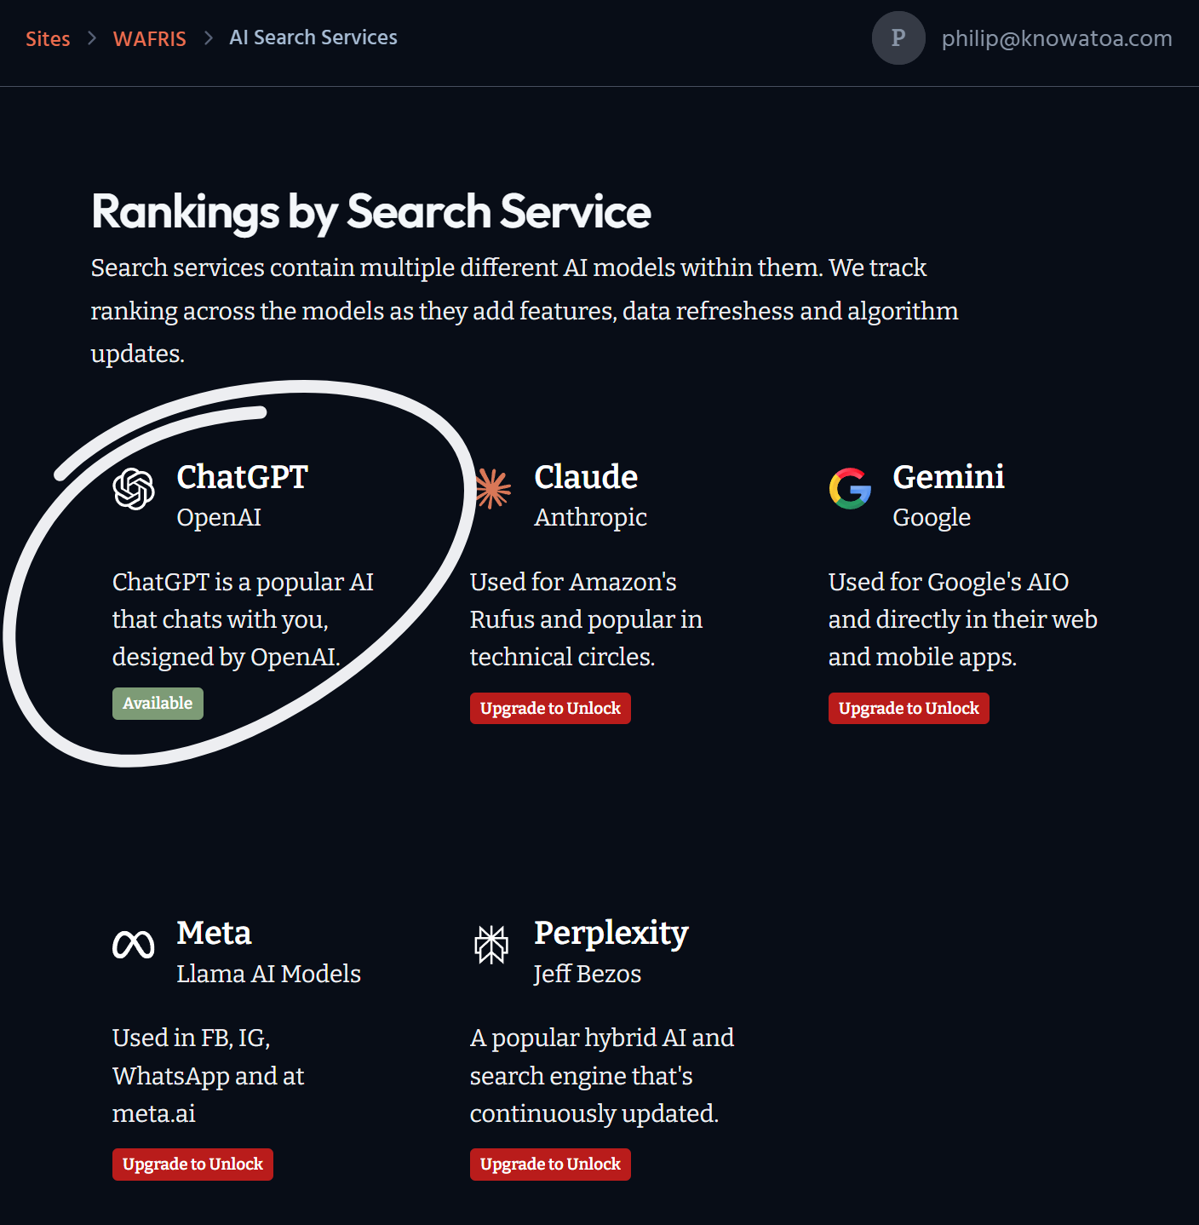Open the user avatar with letter P
The image size is (1199, 1225).
[898, 38]
